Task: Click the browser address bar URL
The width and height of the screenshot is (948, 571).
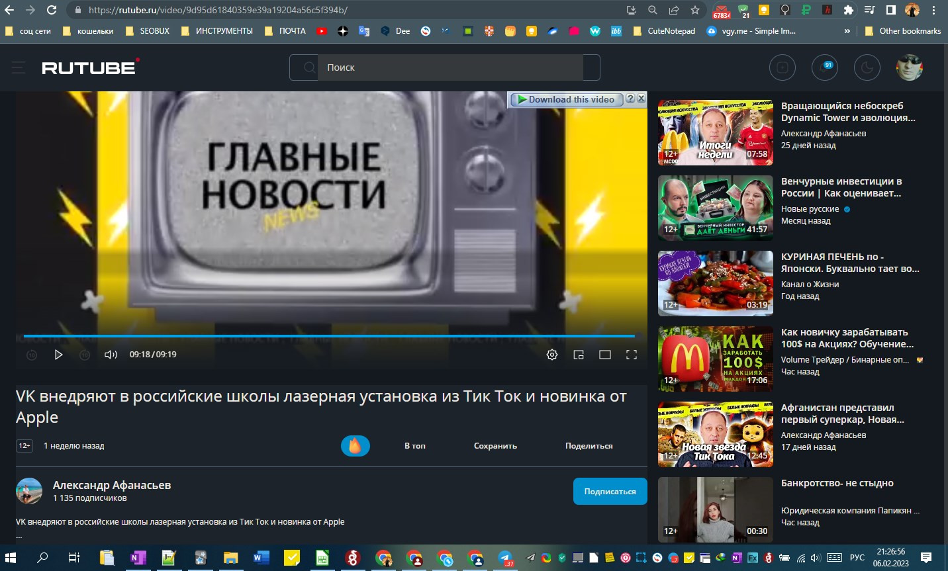Action: tap(218, 10)
